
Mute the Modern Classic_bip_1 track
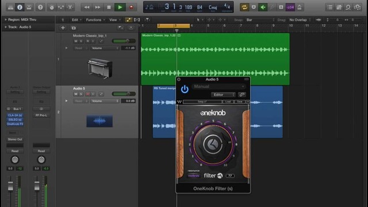tap(75, 41)
